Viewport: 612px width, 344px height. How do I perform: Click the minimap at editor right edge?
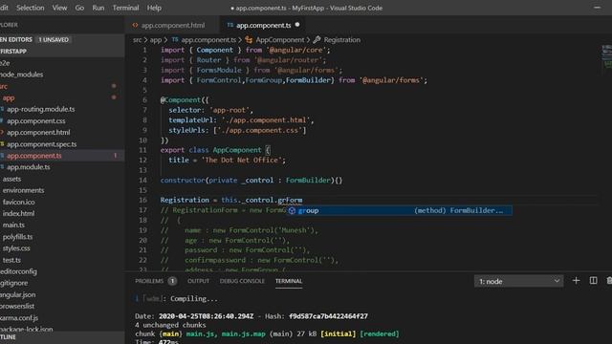click(606, 56)
